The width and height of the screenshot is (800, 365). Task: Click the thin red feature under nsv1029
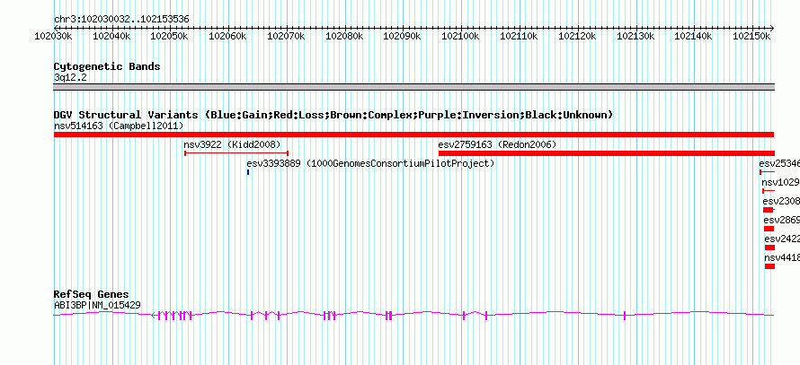pyautogui.click(x=769, y=191)
